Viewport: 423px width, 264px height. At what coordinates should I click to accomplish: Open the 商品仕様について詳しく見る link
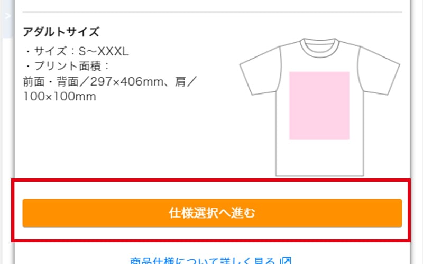[203, 261]
